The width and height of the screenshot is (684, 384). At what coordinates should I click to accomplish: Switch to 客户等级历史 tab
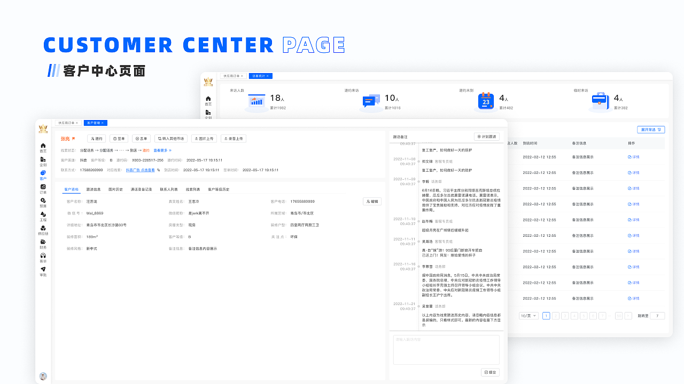coord(219,189)
